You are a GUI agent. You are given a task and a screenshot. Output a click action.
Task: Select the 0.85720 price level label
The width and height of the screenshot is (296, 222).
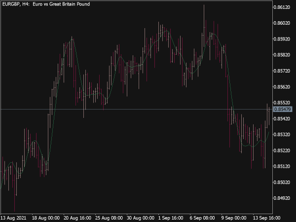(x=282, y=71)
